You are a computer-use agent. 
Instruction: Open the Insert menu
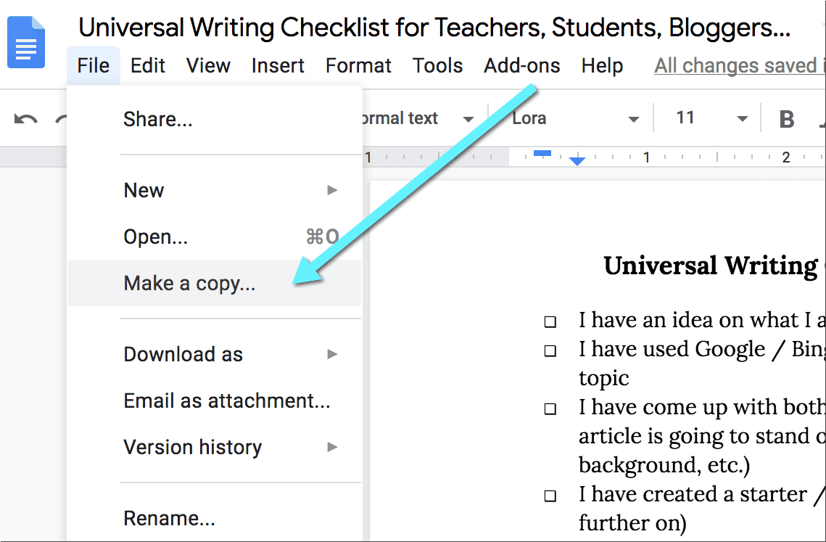tap(278, 66)
